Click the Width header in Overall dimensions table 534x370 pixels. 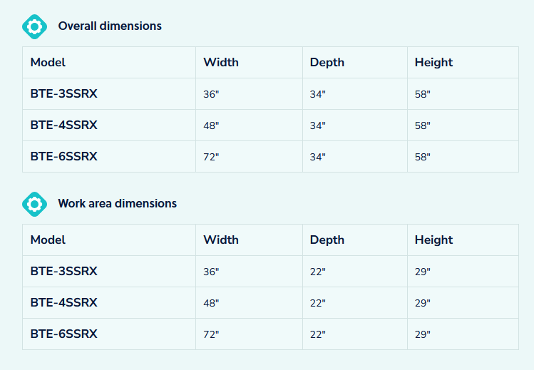[221, 63]
